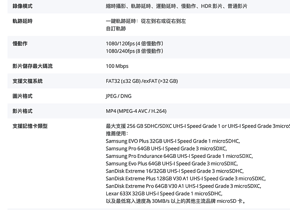Screen dimensions: 290x210
Task: Select the Lexar 633X 32GB line
Action: [x=164, y=194]
